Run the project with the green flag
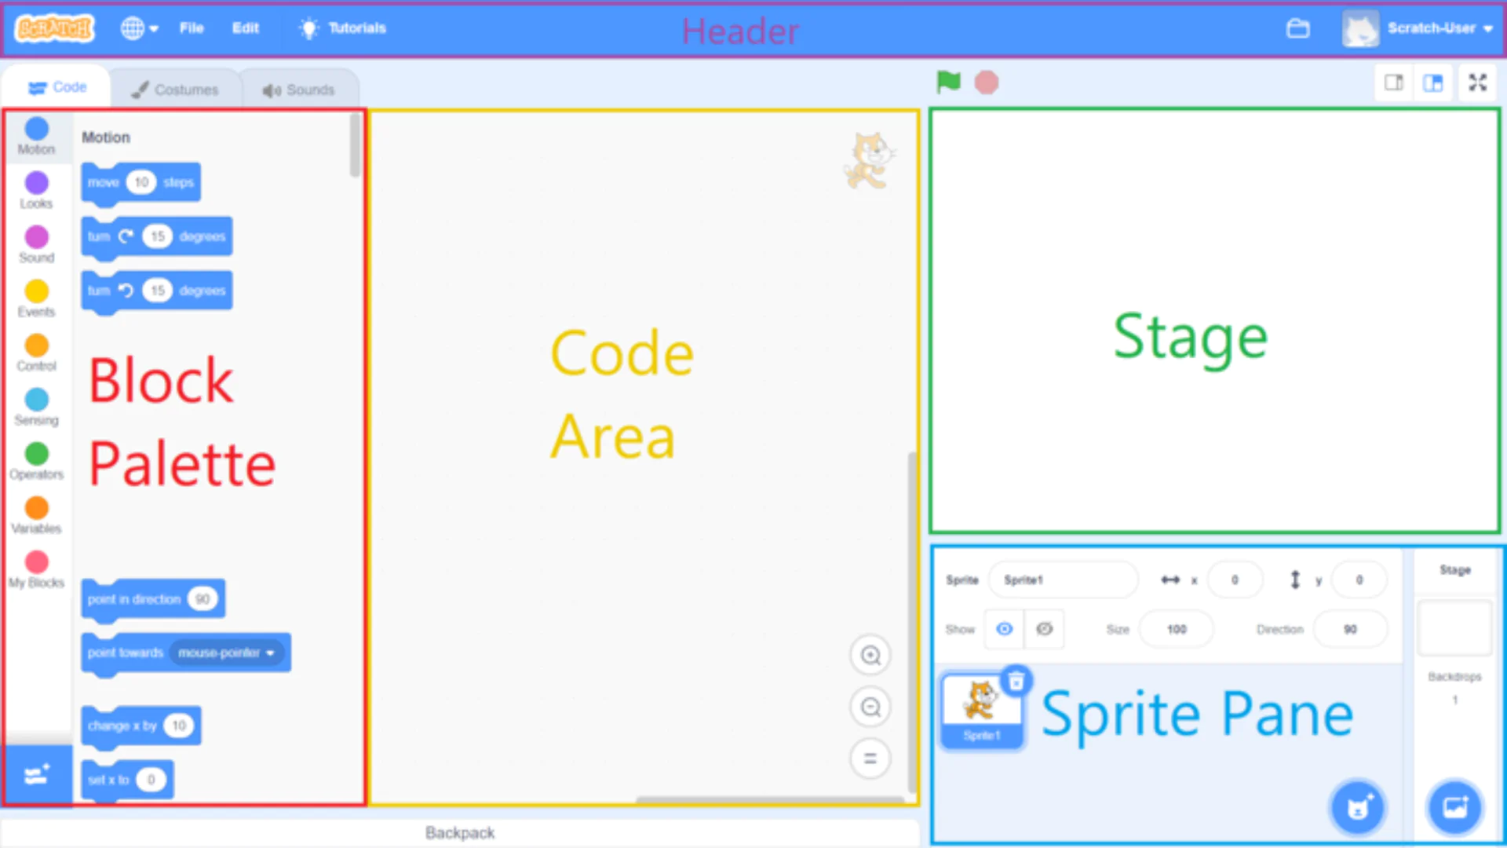This screenshot has width=1507, height=848. point(948,82)
